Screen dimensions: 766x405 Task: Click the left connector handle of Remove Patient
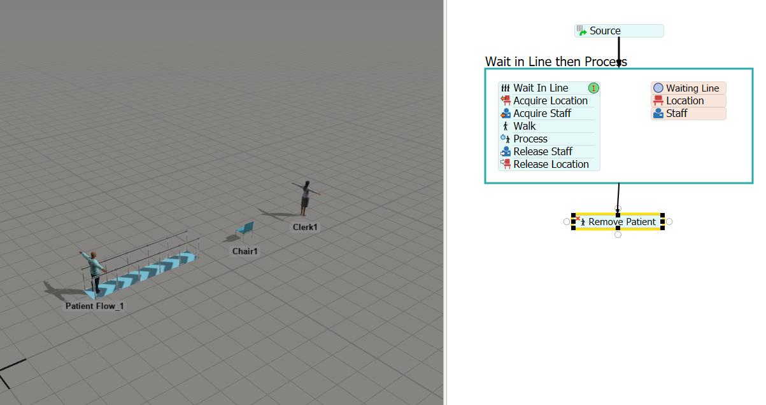click(x=567, y=221)
